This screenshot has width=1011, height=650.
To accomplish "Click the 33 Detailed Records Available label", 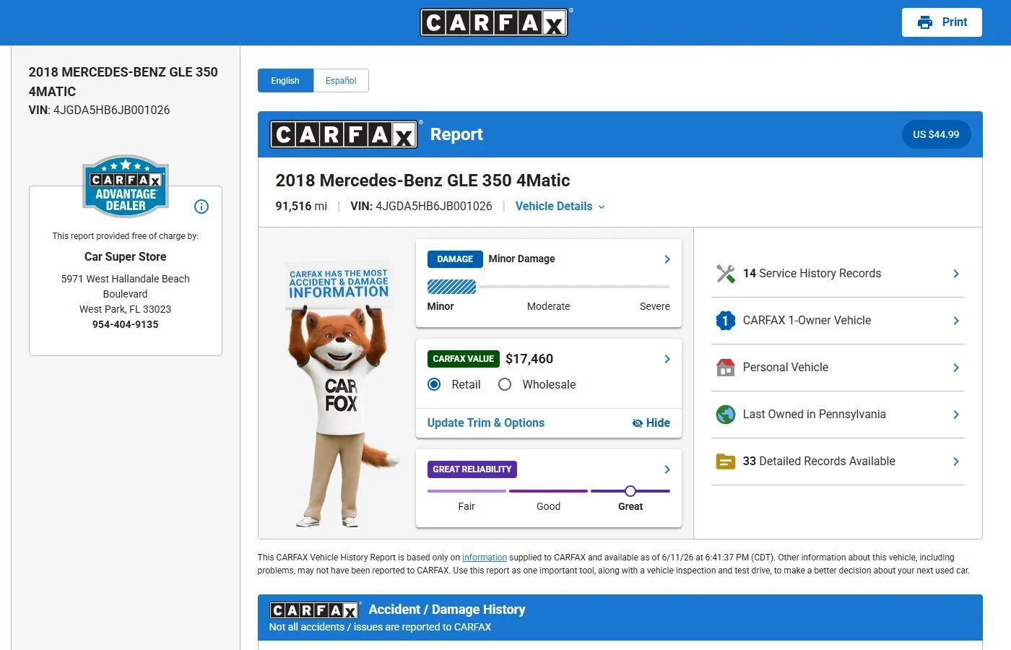I will [x=819, y=461].
